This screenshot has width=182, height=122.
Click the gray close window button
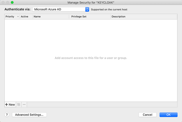(3, 2)
